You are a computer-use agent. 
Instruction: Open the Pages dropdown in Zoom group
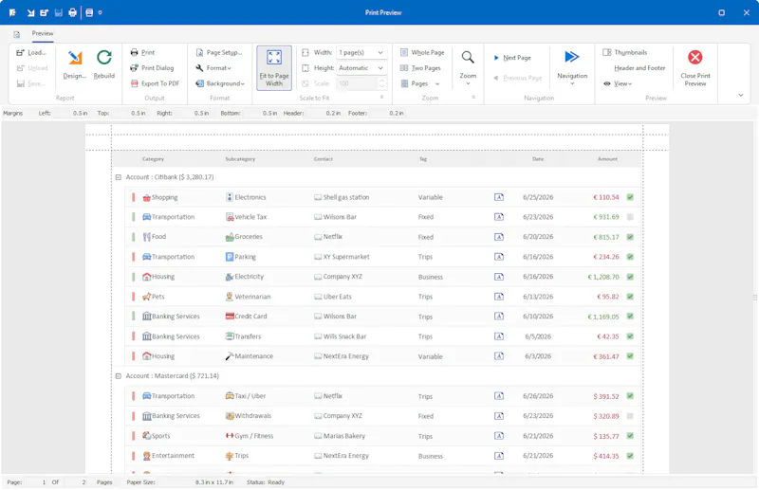(419, 83)
